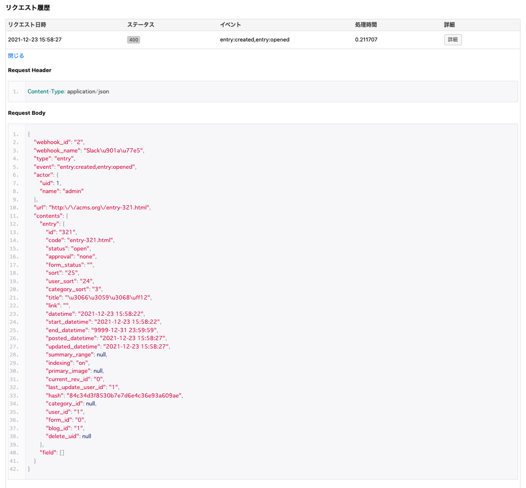Click the 400 status badge
The image size is (526, 488).
(x=133, y=40)
